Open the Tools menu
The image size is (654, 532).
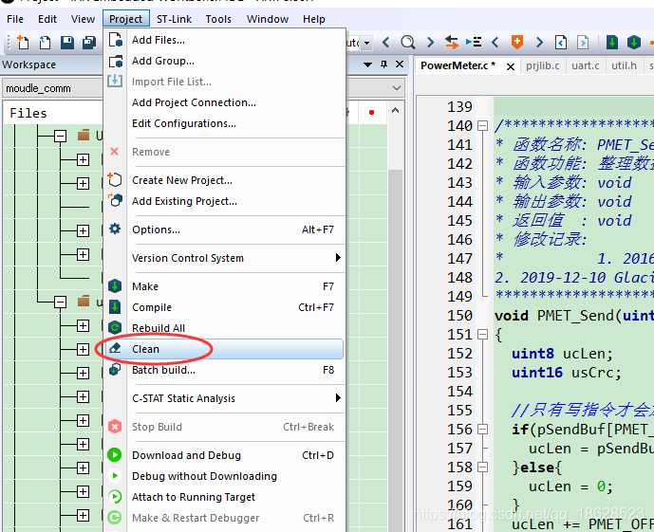tap(218, 19)
